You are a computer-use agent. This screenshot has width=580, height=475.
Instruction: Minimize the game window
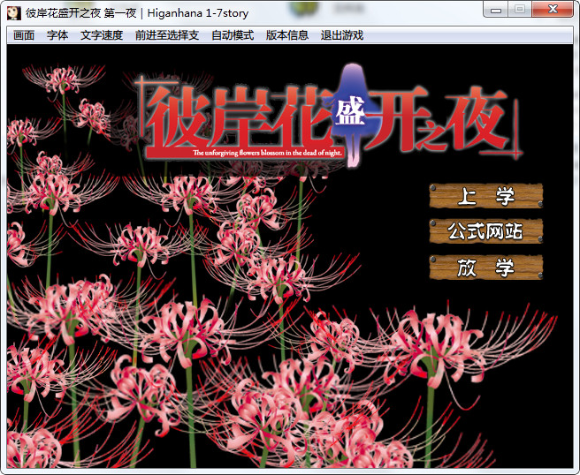pyautogui.click(x=497, y=10)
